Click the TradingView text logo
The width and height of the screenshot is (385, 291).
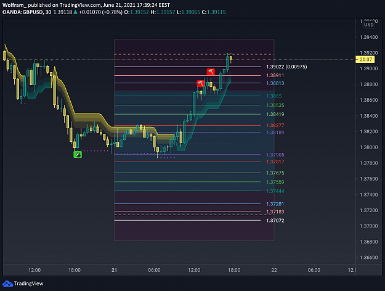point(28,284)
